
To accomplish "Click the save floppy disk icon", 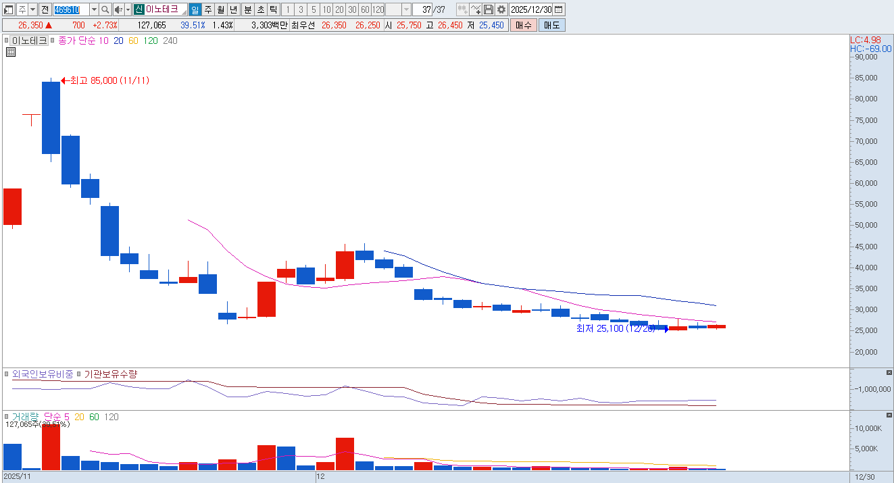I will tap(489, 9).
